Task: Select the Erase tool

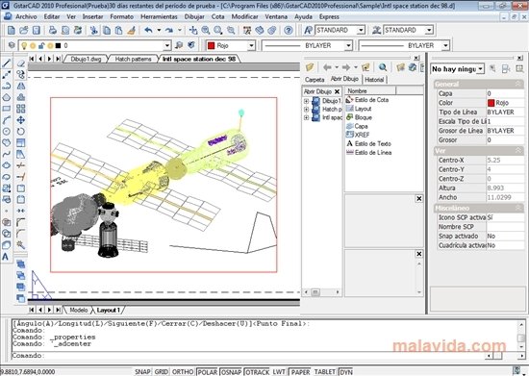Action: 21,63
